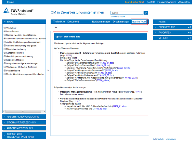Open erweiterte Suche link
The width and height of the screenshot is (195, 141).
118,17
